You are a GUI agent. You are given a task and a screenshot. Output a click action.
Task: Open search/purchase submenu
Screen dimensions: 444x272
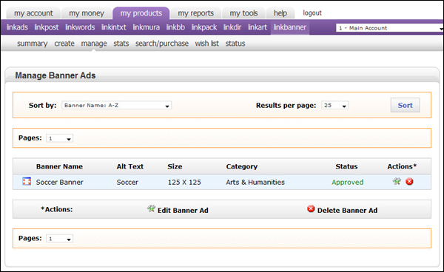point(162,44)
